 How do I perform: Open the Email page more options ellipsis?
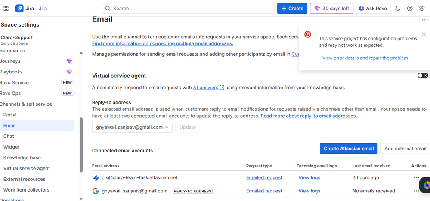[425, 20]
